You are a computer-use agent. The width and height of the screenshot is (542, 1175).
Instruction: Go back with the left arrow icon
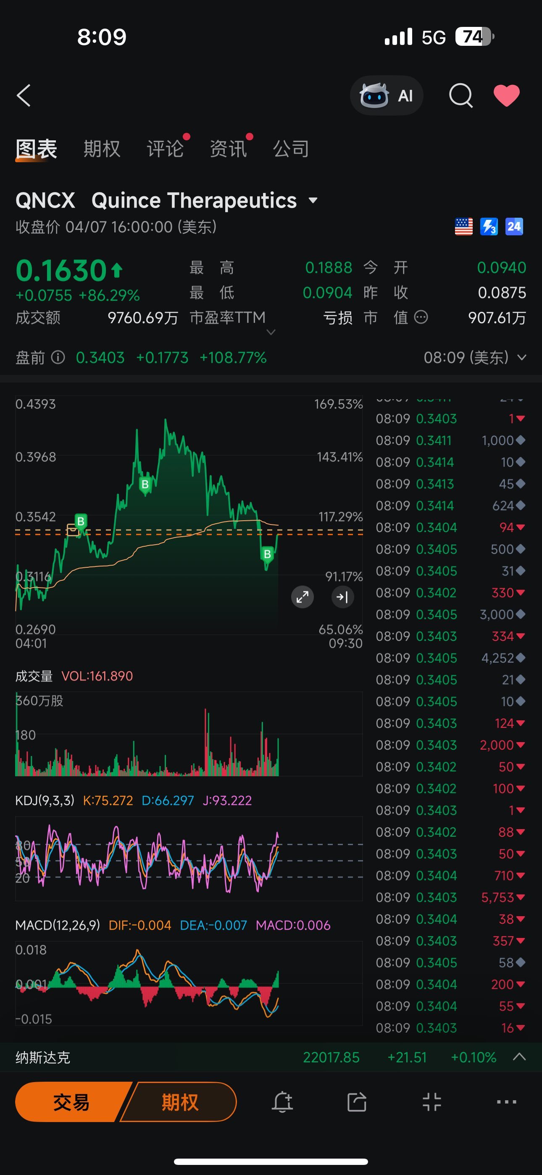[x=24, y=95]
